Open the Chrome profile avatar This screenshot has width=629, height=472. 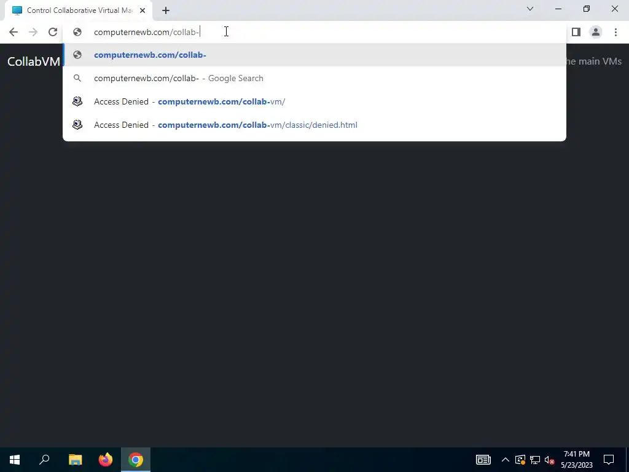[596, 32]
